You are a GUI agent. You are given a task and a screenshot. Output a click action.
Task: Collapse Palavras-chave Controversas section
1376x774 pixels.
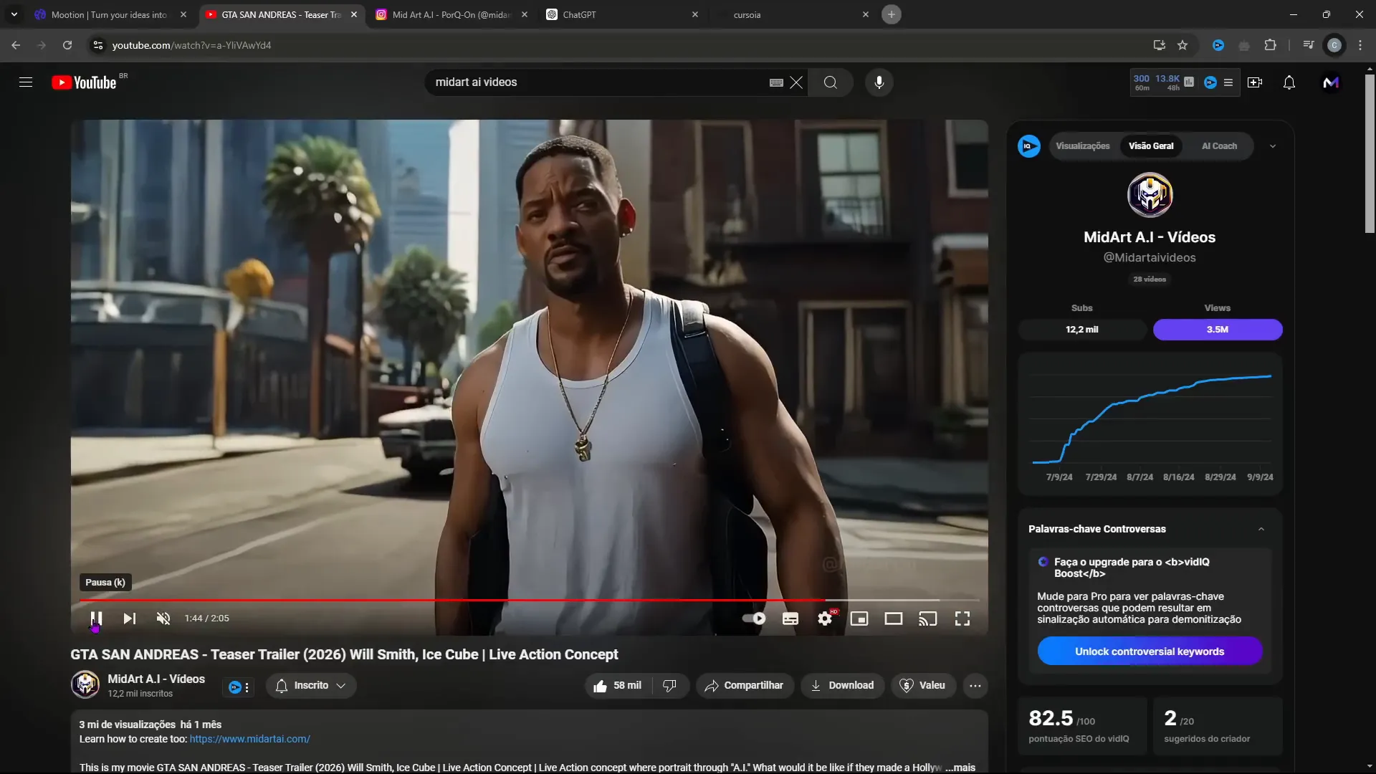click(x=1261, y=530)
